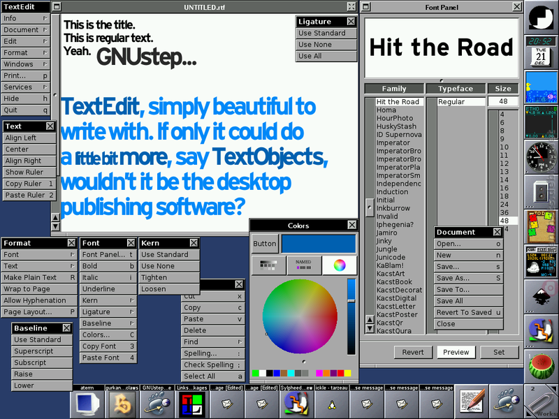The image size is (559, 419).
Task: Expand the Info submenu in TextEdit menu
Action: (26, 18)
